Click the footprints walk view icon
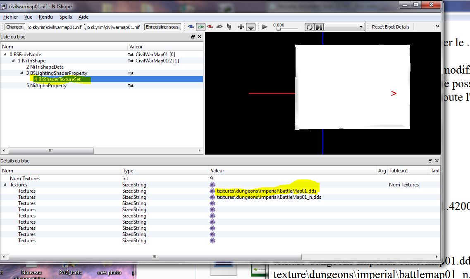Viewport: 470px width, 279px height. 229,27
